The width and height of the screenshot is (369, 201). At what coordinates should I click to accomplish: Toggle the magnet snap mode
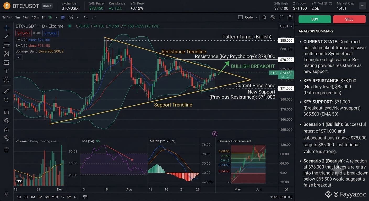pos(7,112)
